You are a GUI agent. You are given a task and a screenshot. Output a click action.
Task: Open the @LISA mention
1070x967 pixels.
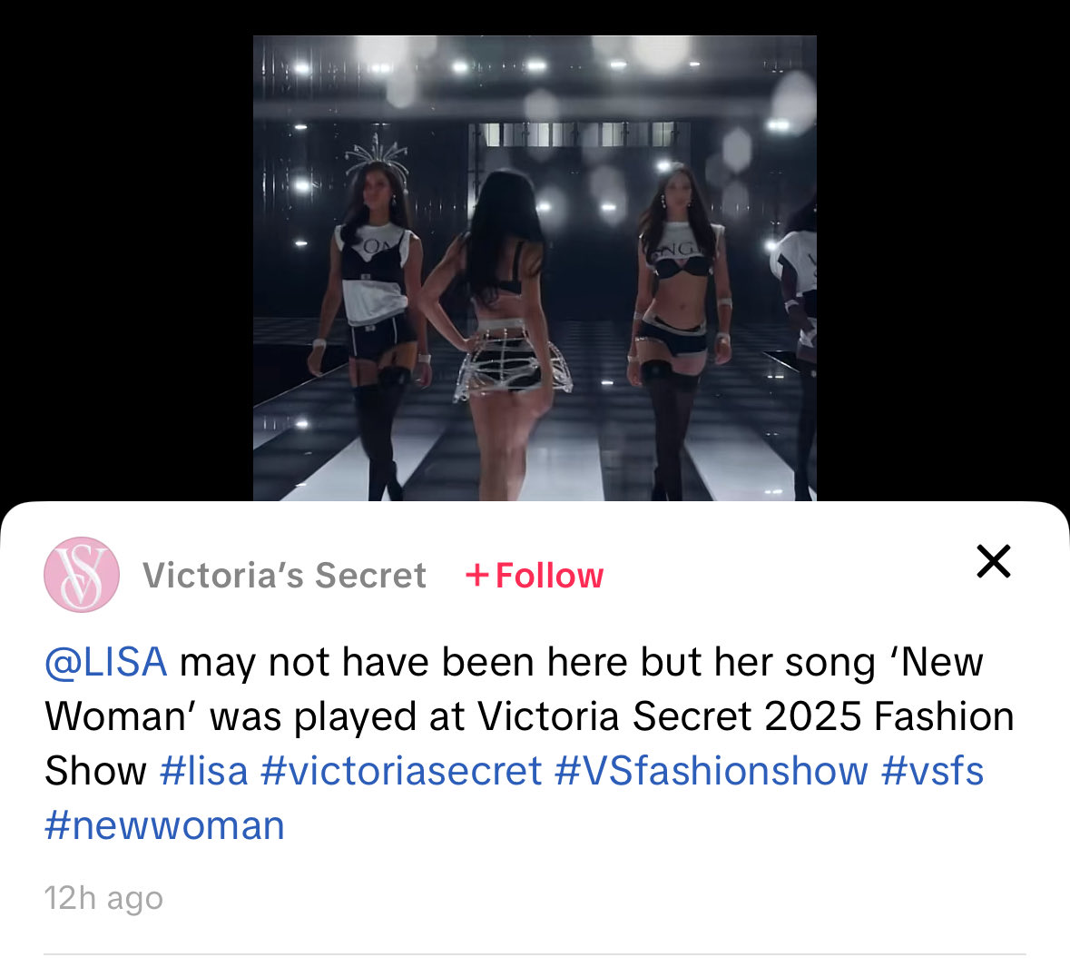tap(106, 662)
